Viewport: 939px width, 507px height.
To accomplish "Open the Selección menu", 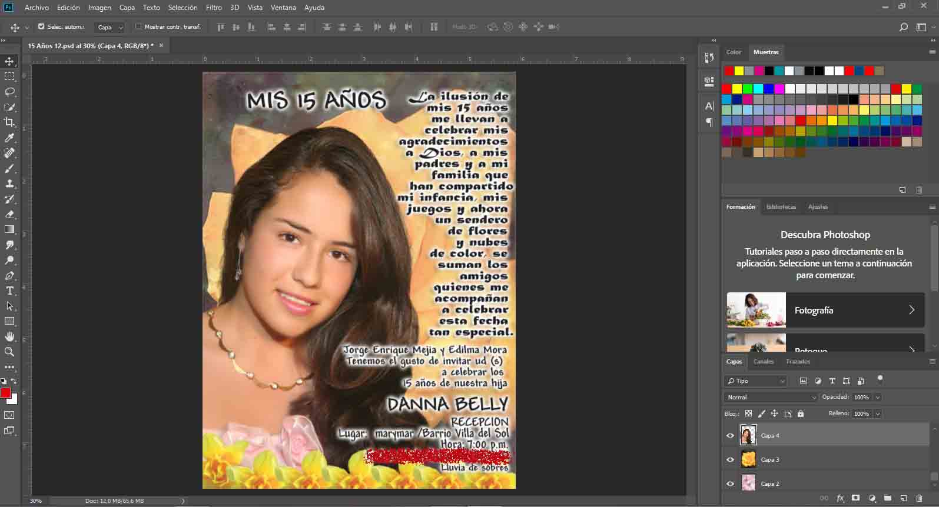I will (x=183, y=8).
